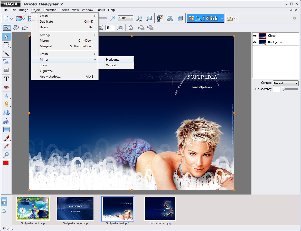Viewport: 301px width, 231px height.
Task: Open the Connect blend mode dropdown
Action: [x=286, y=83]
